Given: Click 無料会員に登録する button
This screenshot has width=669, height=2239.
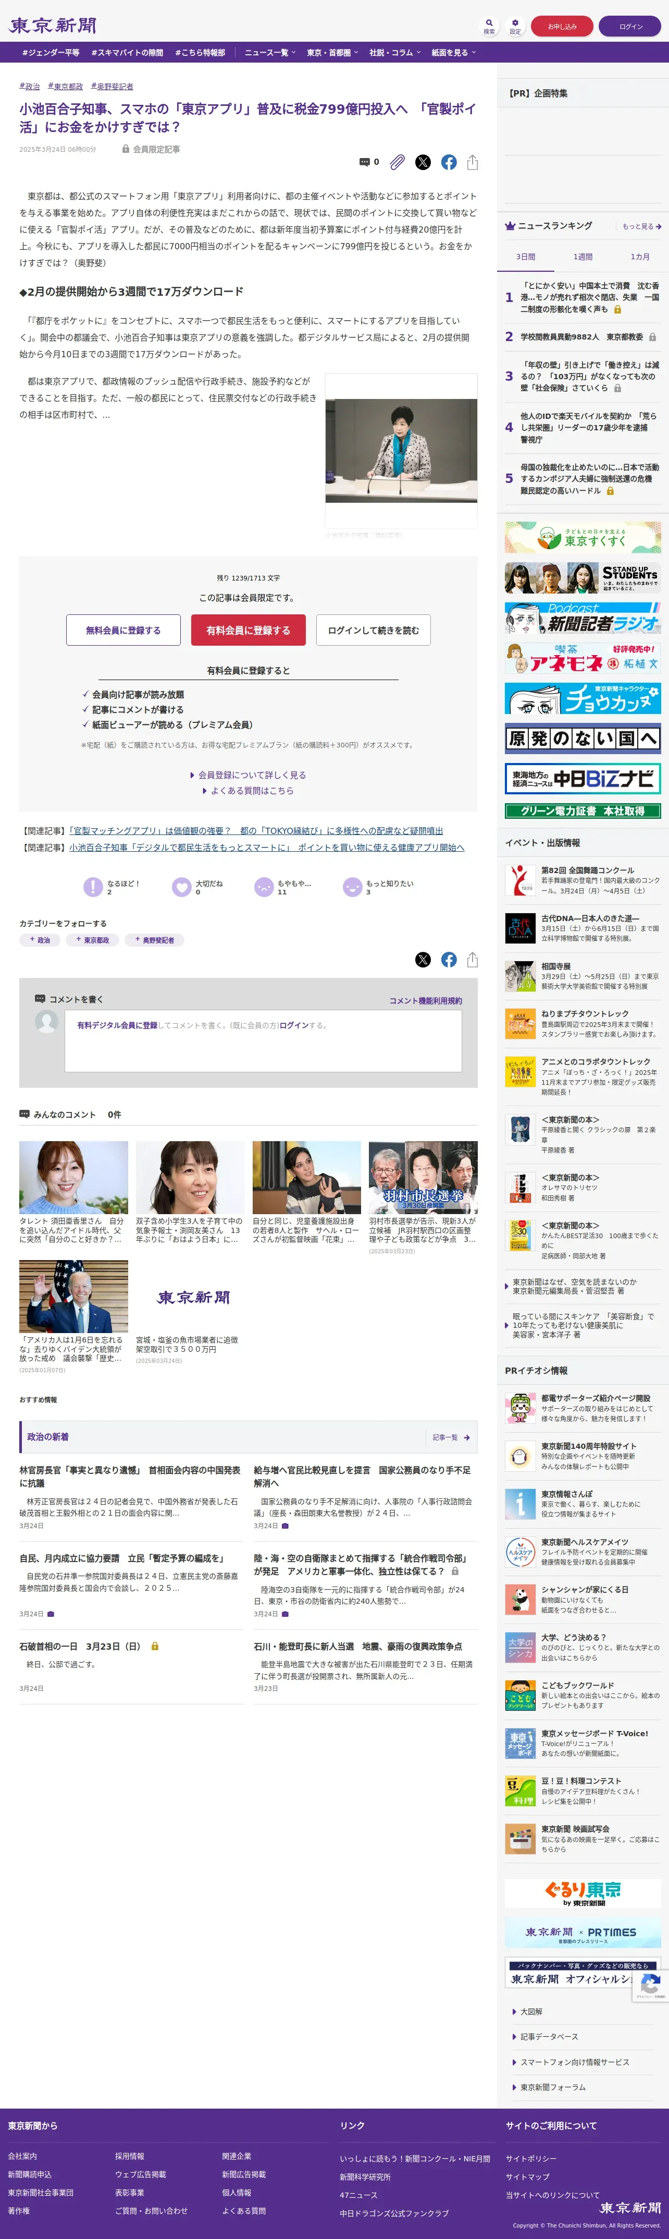Looking at the screenshot, I should pos(123,630).
